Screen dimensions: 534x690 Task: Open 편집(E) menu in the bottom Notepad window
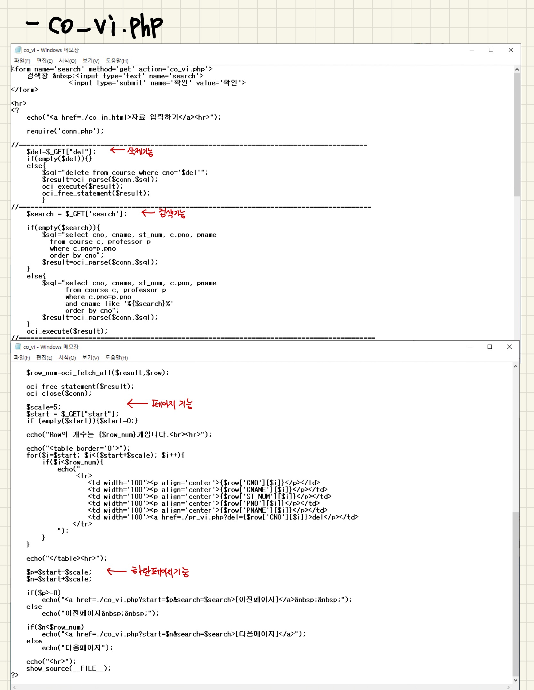coord(44,358)
